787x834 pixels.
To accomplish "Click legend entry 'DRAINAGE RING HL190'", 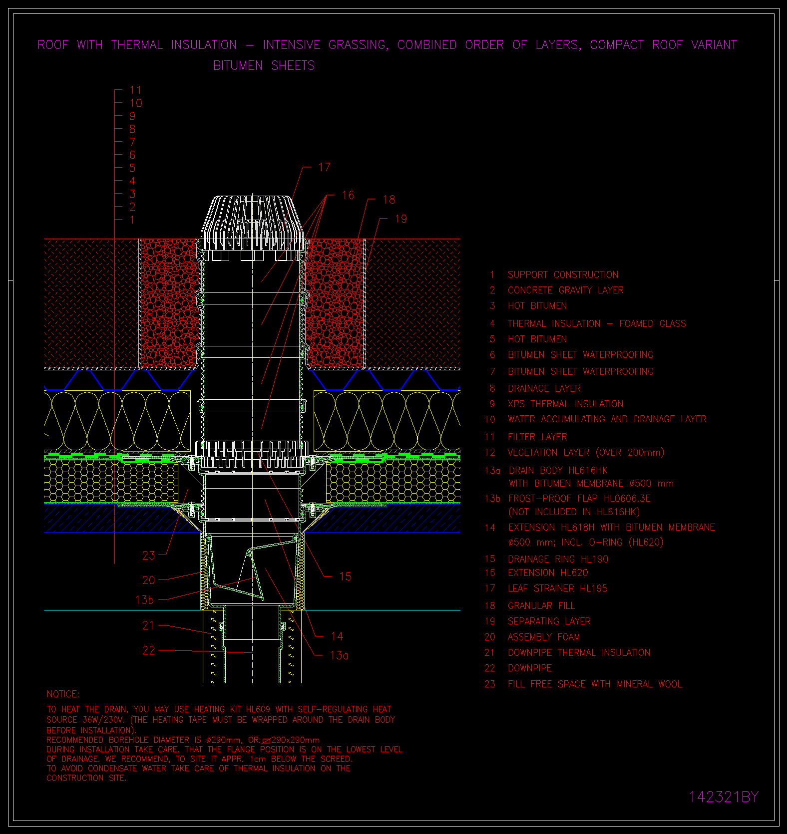I will pyautogui.click(x=558, y=559).
